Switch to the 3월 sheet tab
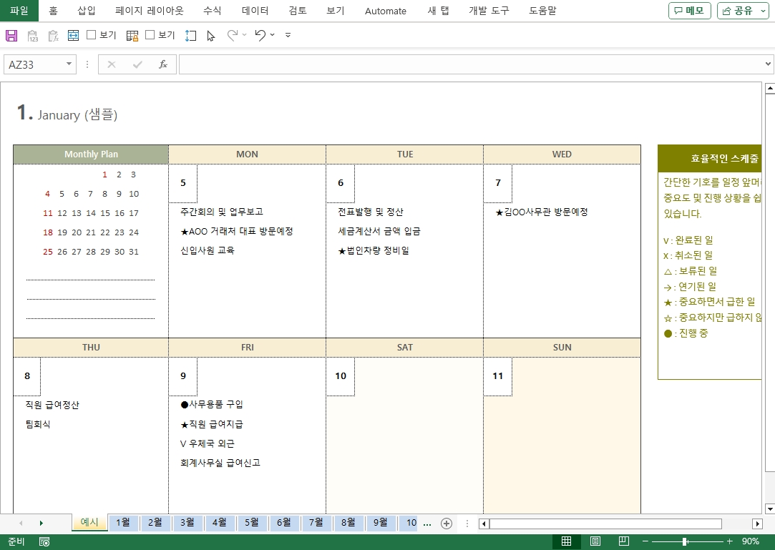The width and height of the screenshot is (775, 550). (187, 523)
